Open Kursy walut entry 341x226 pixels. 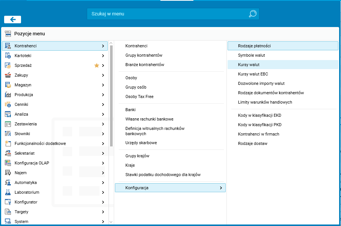tap(283, 65)
